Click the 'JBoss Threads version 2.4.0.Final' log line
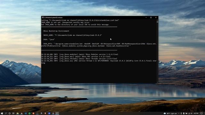 tap(79, 59)
